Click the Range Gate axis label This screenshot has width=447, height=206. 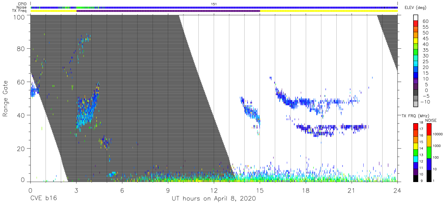coord(5,99)
